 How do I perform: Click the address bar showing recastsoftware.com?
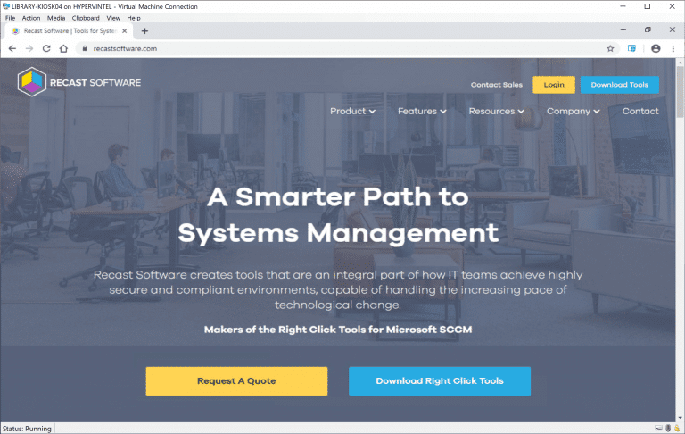339,48
